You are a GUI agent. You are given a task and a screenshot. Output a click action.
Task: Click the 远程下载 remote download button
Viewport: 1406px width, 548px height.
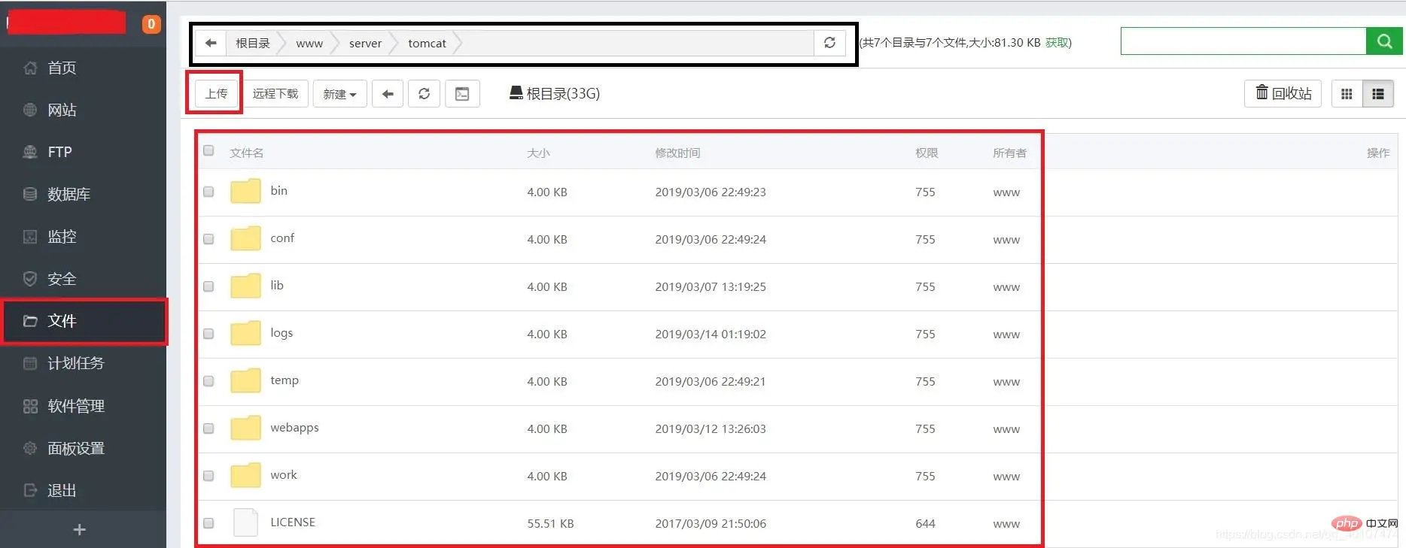click(x=275, y=93)
